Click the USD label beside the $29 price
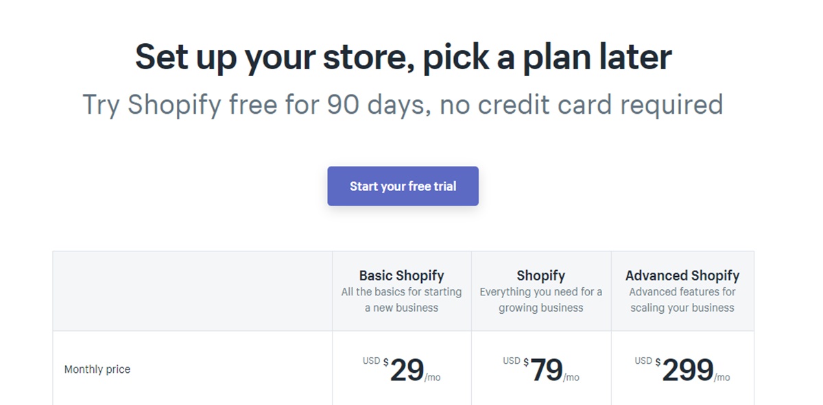This screenshot has width=823, height=405. (371, 360)
